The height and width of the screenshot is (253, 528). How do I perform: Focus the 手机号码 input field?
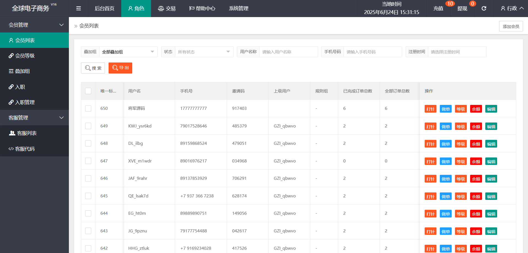pos(373,52)
